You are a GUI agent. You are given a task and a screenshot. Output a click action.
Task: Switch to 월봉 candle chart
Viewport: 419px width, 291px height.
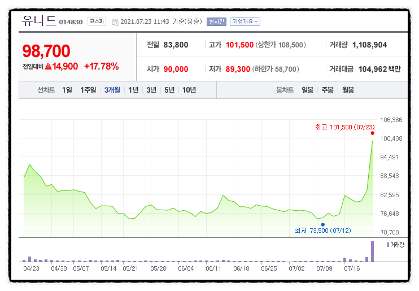click(x=348, y=90)
